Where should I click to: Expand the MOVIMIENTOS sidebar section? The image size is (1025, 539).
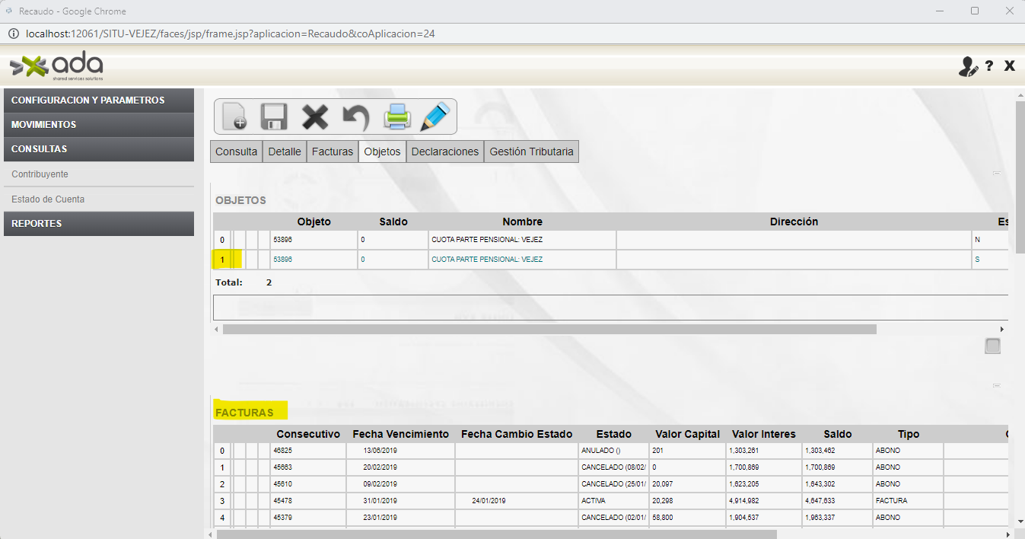(x=98, y=125)
